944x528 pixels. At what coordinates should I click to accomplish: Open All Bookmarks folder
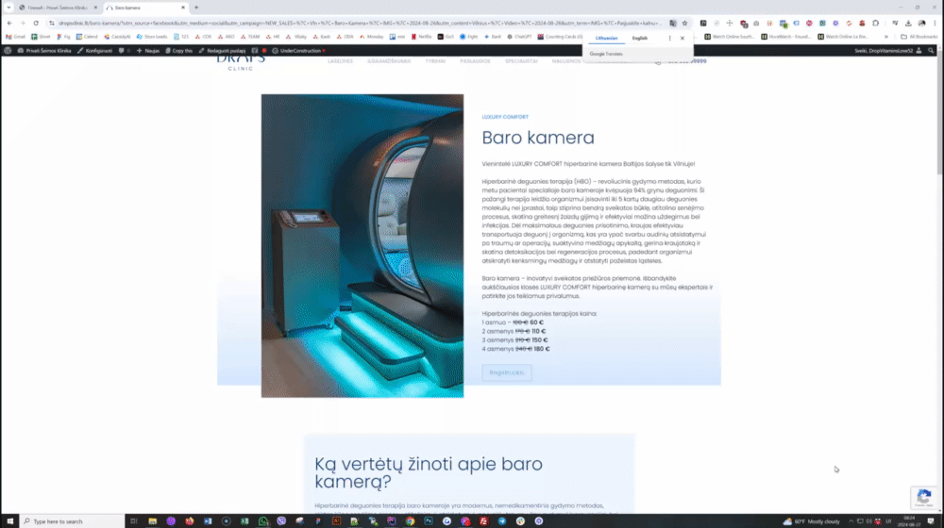[x=919, y=37]
